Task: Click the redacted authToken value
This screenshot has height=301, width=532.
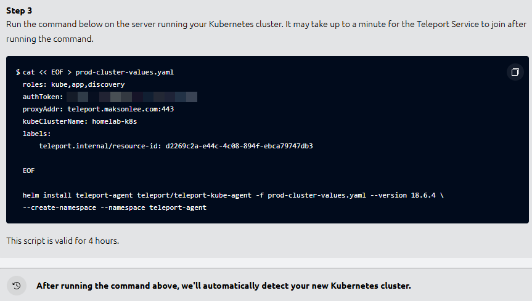Action: pos(132,97)
